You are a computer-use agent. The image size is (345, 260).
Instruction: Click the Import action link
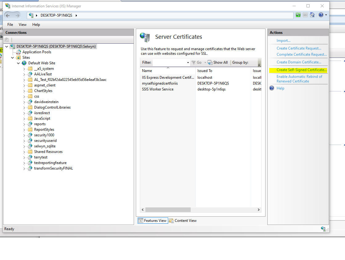click(283, 41)
